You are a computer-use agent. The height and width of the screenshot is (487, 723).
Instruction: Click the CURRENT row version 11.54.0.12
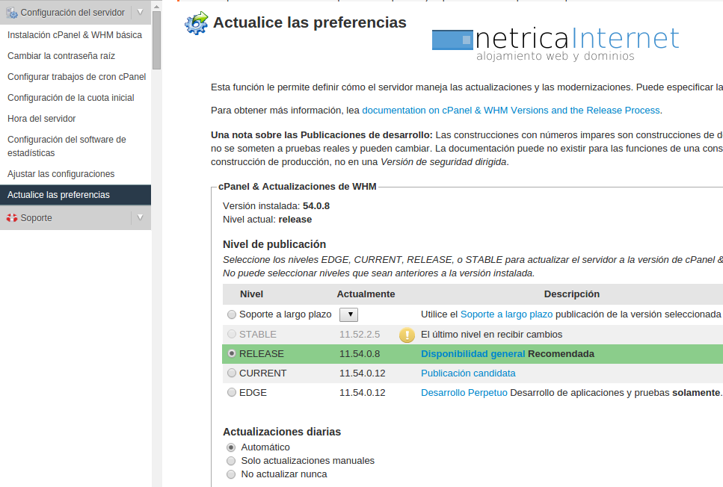363,373
